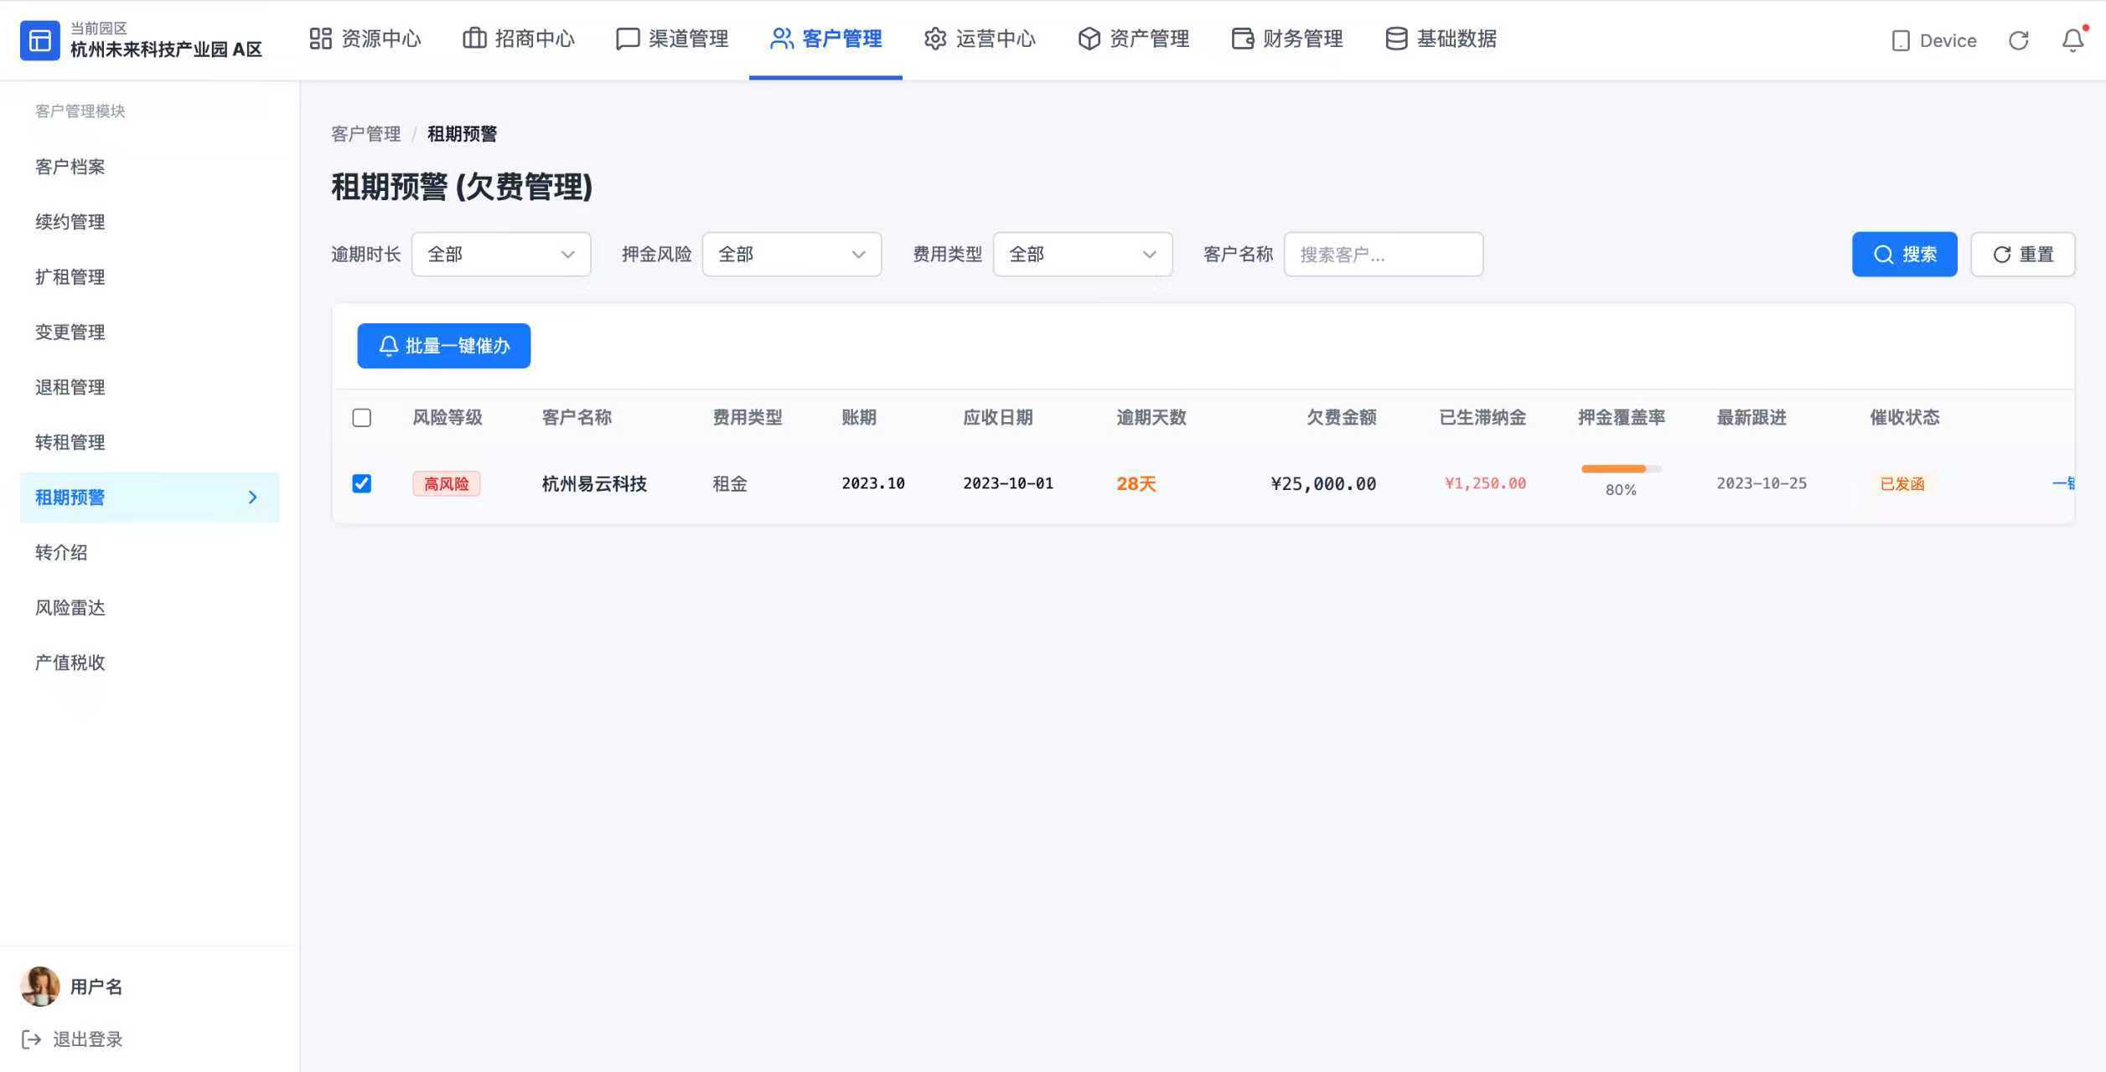Click the notification bell icon
2106x1072 pixels.
point(2072,39)
